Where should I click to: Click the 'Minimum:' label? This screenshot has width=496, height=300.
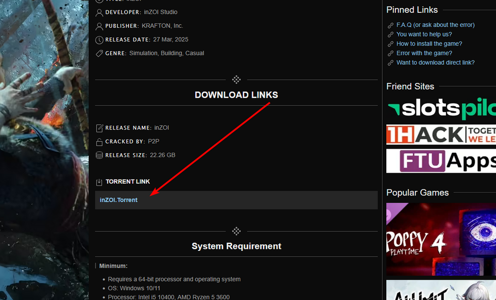pyautogui.click(x=113, y=266)
